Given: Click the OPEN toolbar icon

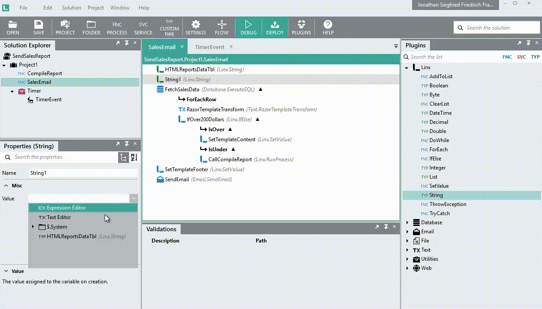Looking at the screenshot, I should tap(13, 27).
